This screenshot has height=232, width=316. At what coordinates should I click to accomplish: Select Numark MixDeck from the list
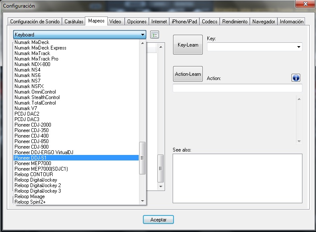coord(76,42)
